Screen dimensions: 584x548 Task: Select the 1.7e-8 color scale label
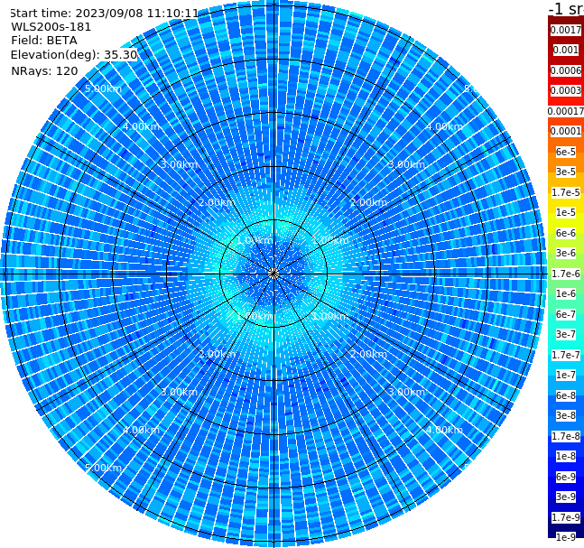566,436
